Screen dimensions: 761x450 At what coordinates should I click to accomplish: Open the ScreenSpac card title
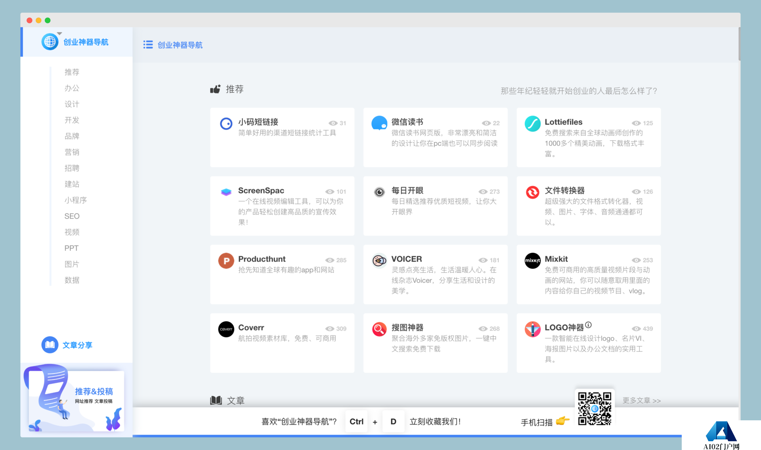coord(261,190)
